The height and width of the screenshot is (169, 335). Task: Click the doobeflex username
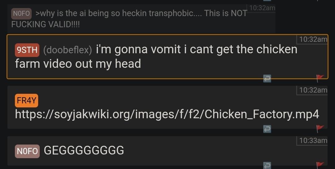(x=68, y=50)
